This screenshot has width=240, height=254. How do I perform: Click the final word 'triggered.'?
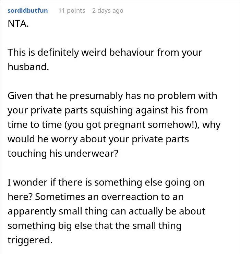30,240
